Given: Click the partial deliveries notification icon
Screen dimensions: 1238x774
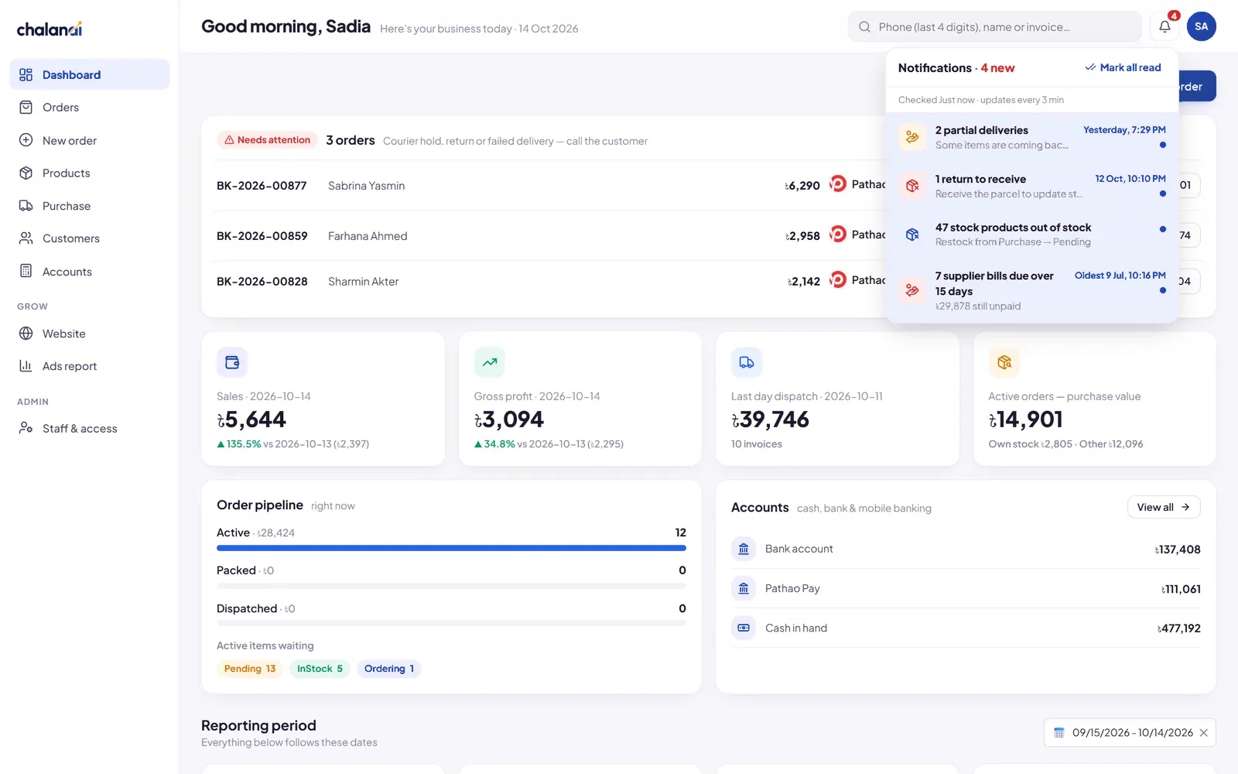Looking at the screenshot, I should point(912,137).
